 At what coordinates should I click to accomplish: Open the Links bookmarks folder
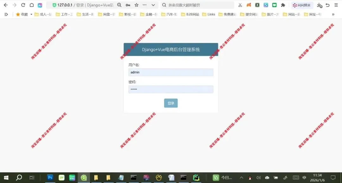pos(209,14)
